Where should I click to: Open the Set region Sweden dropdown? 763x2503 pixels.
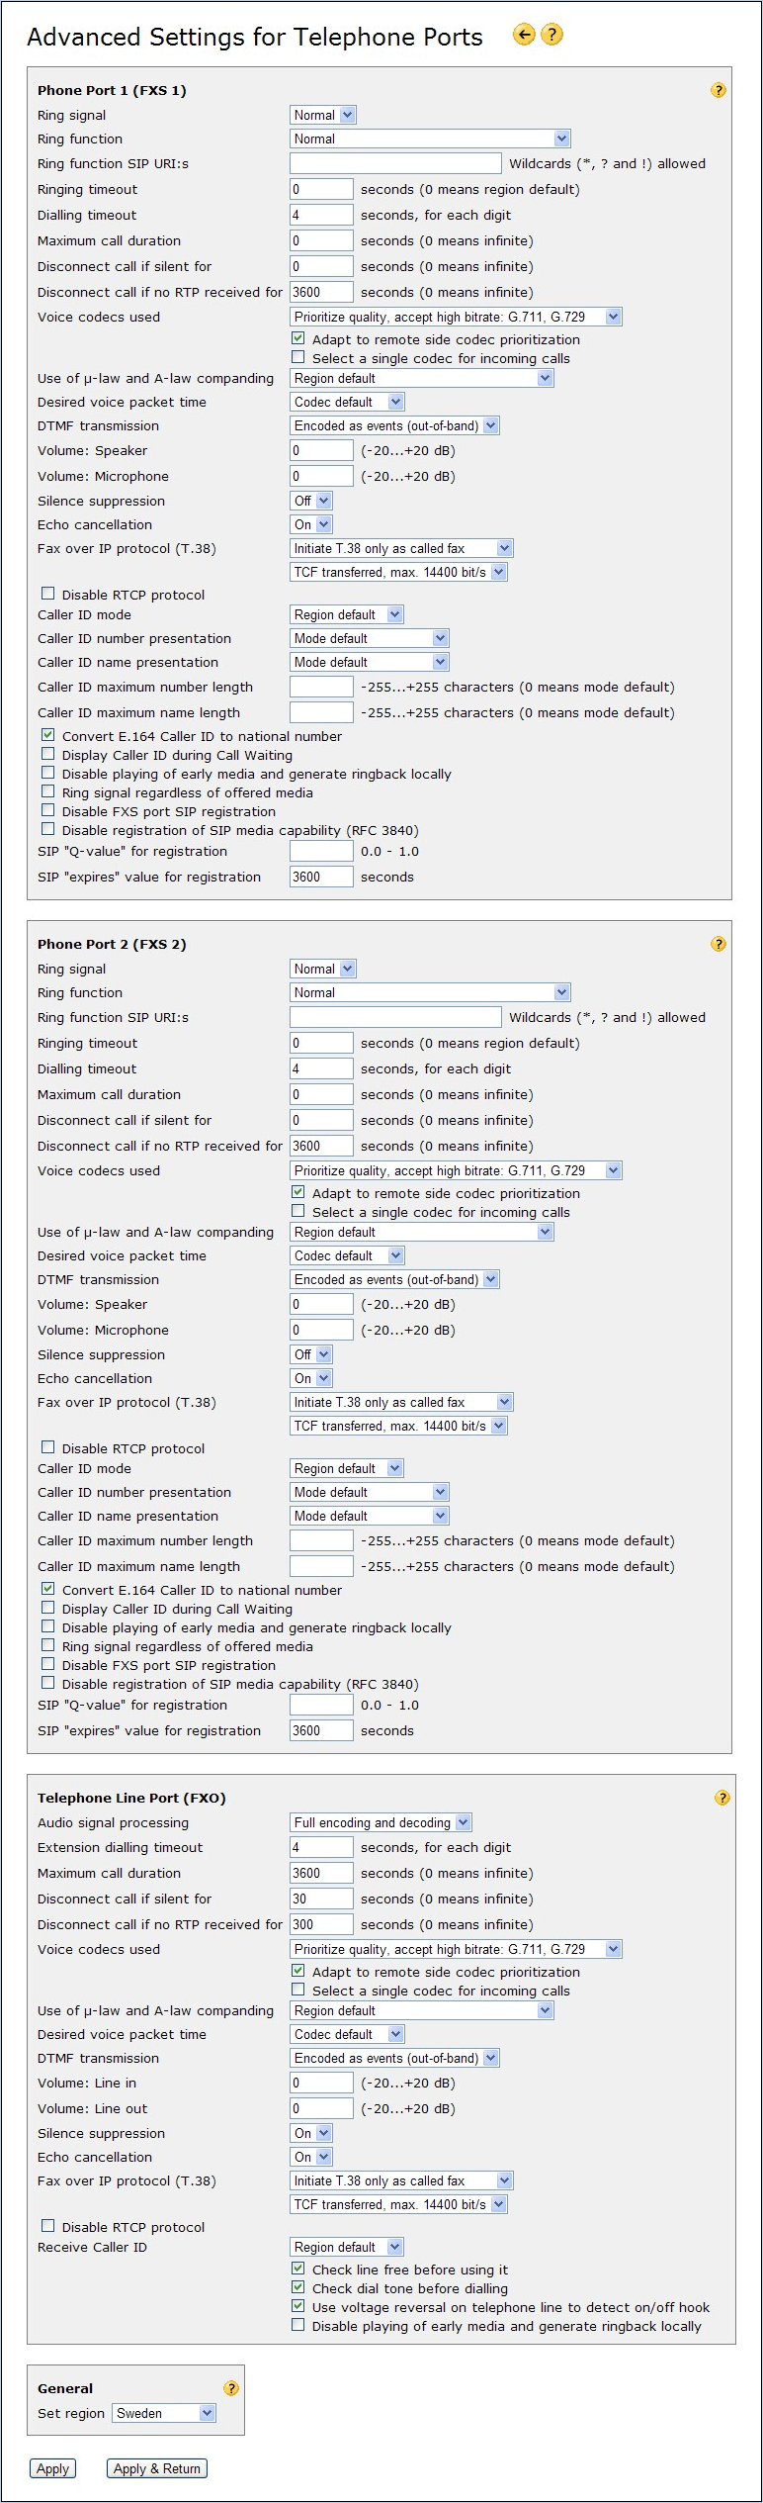[164, 2413]
